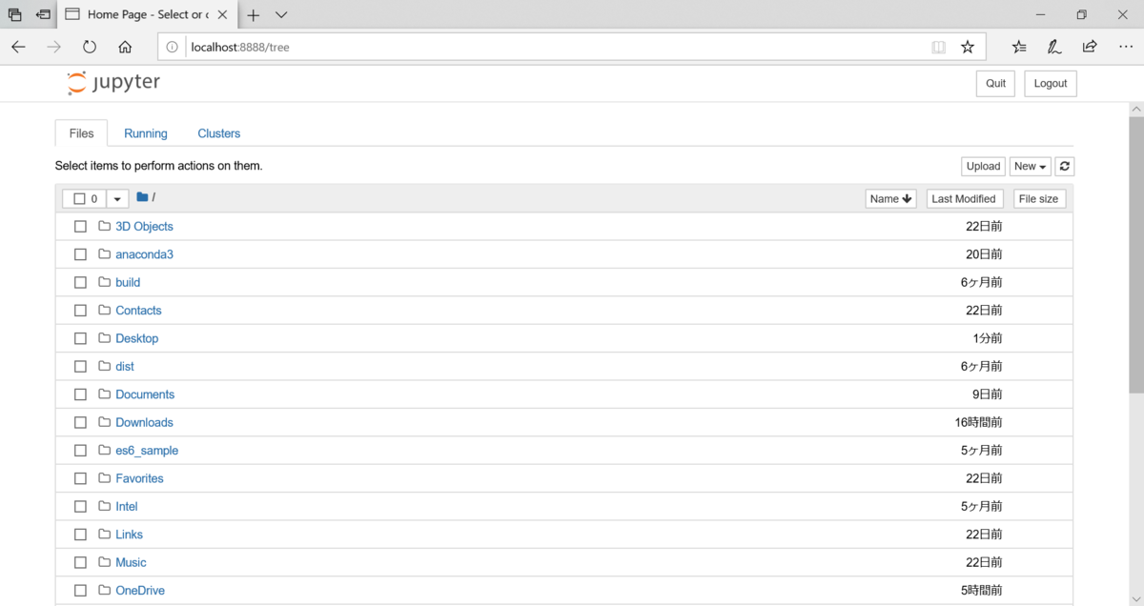Image resolution: width=1144 pixels, height=606 pixels.
Task: Check the Desktop folder checkbox
Action: [80, 338]
